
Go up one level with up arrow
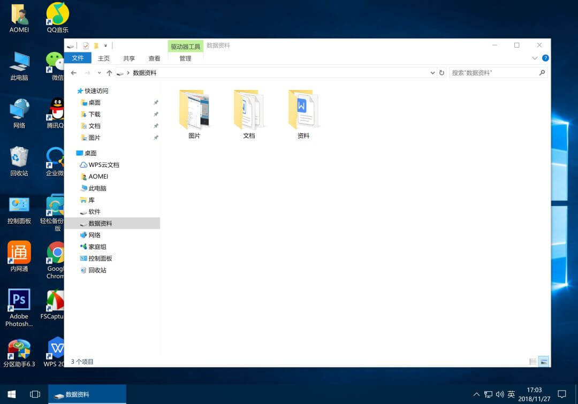109,73
